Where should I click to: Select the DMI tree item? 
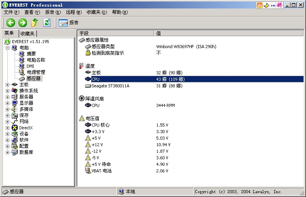coord(30,66)
